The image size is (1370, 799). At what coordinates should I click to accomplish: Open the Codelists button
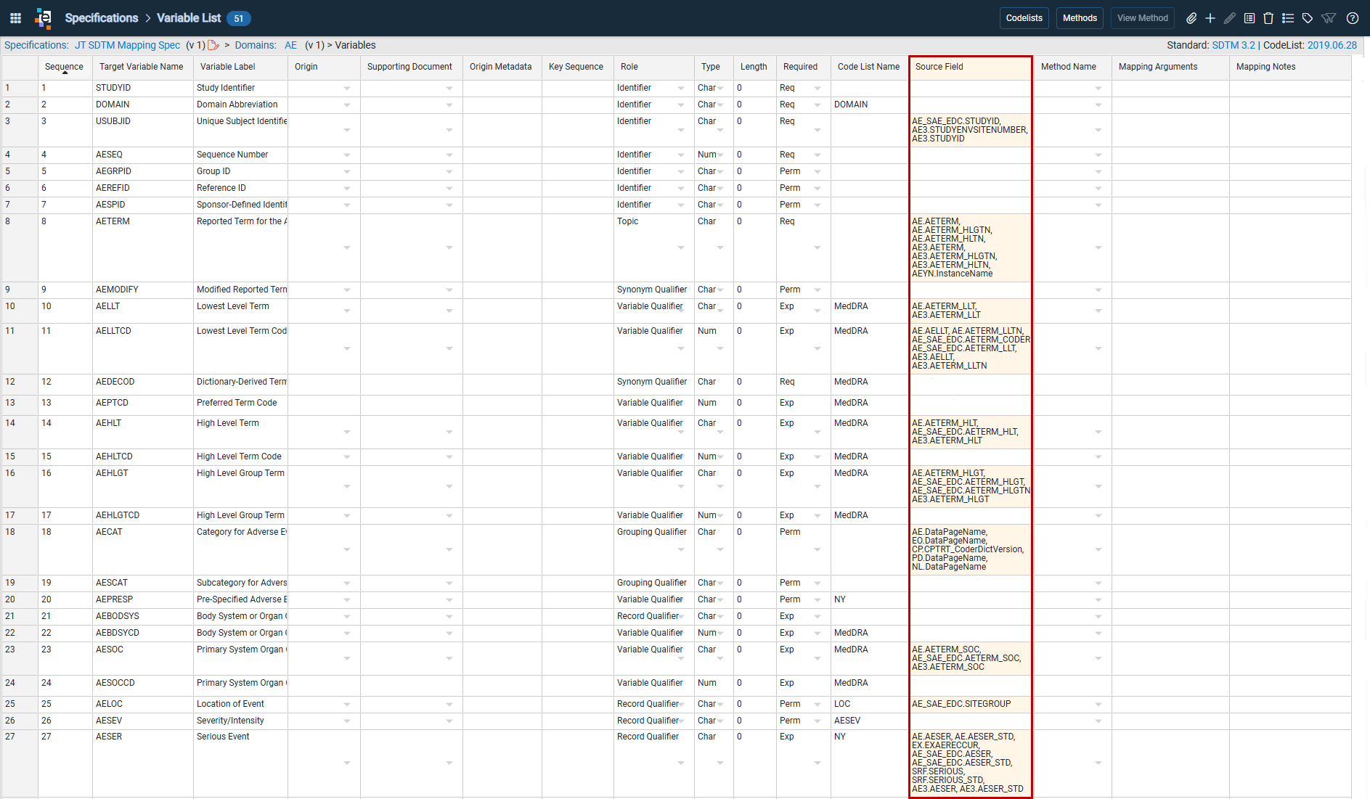point(1024,18)
